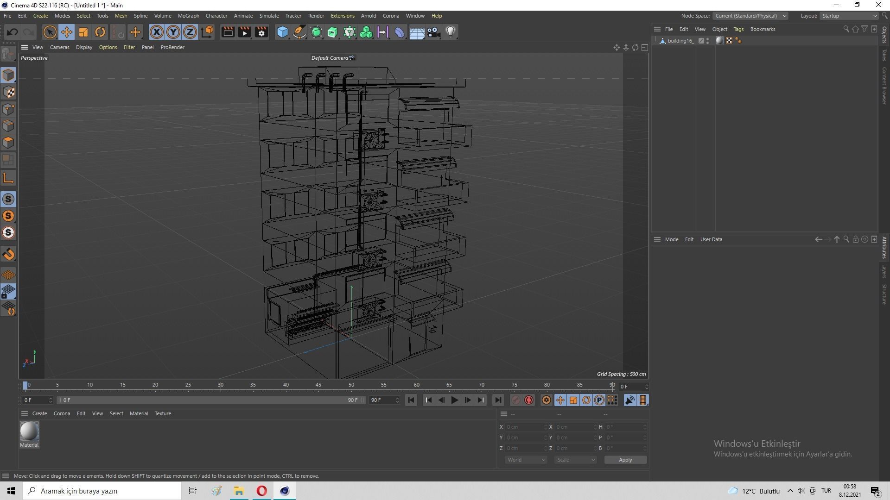Image resolution: width=890 pixels, height=500 pixels.
Task: Open the Simulate menu
Action: pyautogui.click(x=269, y=16)
